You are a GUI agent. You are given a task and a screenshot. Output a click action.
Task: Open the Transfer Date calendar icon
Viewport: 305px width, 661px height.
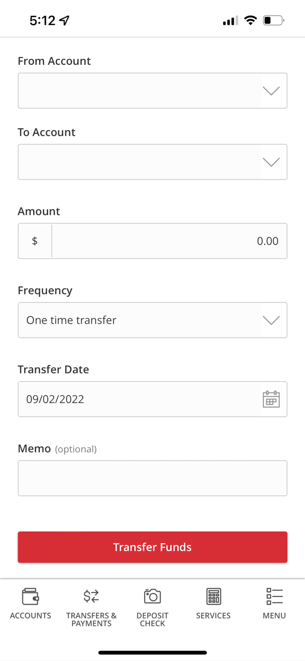[271, 399]
